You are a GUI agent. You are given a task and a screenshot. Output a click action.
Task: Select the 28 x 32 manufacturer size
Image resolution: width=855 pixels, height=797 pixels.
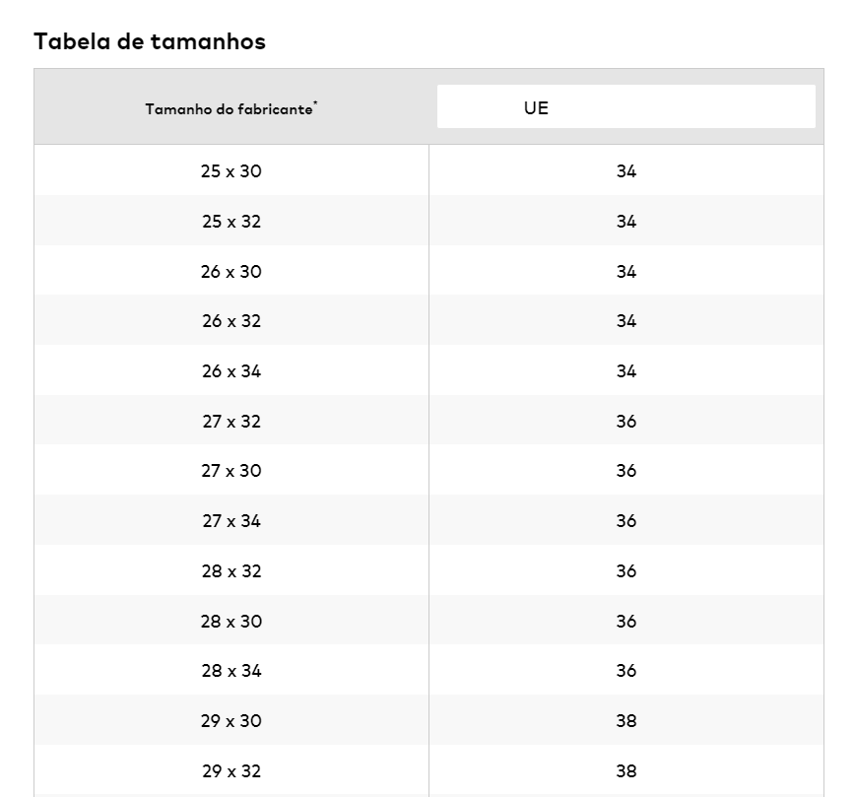(x=231, y=571)
